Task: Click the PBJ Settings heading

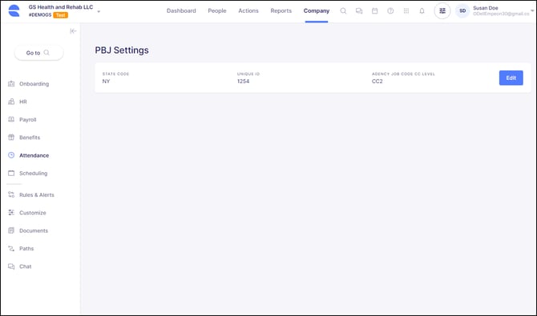Action: (x=122, y=50)
